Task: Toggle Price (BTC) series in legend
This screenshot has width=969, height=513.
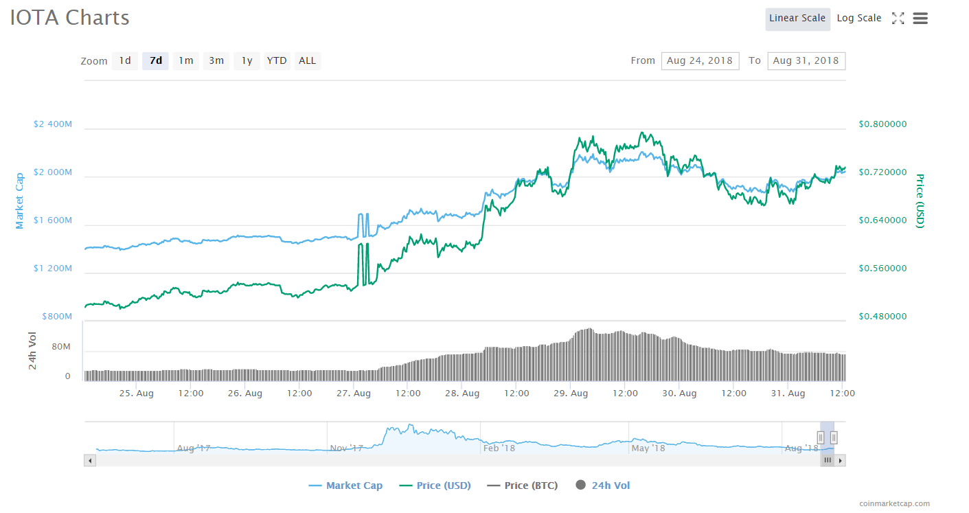Action: (523, 486)
